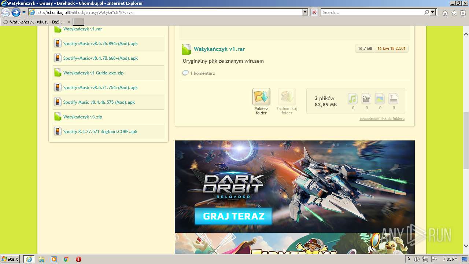Open Spotify+Music+v8.5.21.754+(Mod).apk link
Image resolution: width=469 pixels, height=264 pixels.
tap(100, 87)
